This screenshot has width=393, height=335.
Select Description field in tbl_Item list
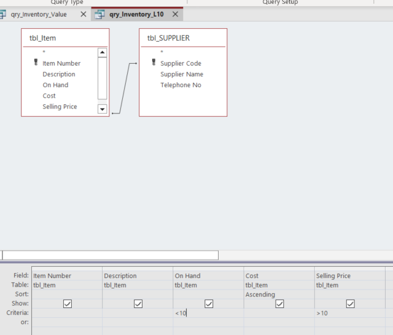pos(59,74)
